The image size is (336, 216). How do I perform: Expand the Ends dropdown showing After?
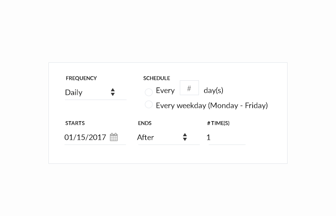click(x=160, y=137)
